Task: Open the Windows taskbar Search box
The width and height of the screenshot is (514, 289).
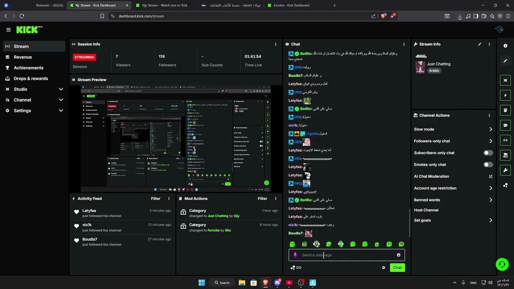Action: 222,283
